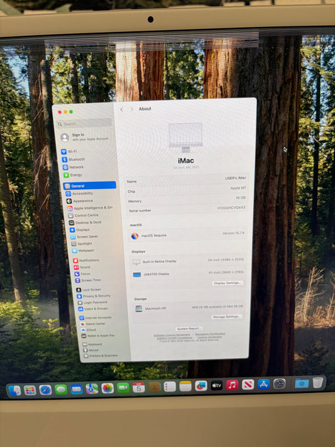Open Calendar from the Dock
This screenshot has height=447, width=335.
(138, 387)
